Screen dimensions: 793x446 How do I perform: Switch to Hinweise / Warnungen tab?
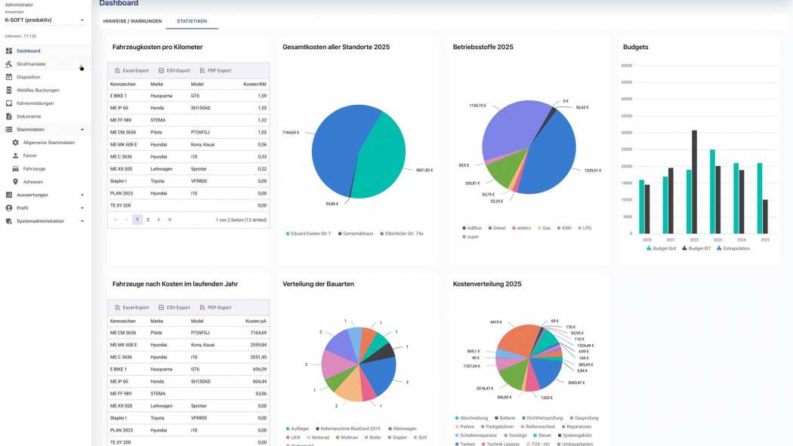(x=132, y=21)
